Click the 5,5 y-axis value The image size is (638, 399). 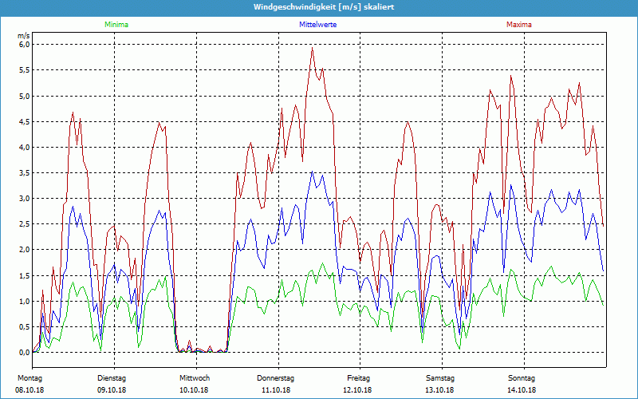[x=25, y=70]
